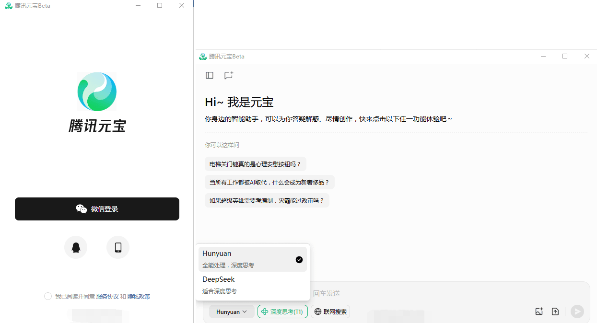Choose the phone number login icon
Viewport: 597px width, 323px height.
117,247
